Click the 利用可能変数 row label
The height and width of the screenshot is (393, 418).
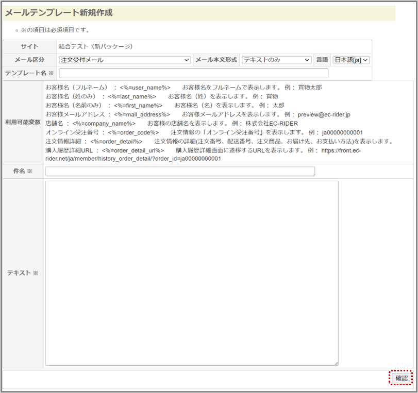click(23, 123)
